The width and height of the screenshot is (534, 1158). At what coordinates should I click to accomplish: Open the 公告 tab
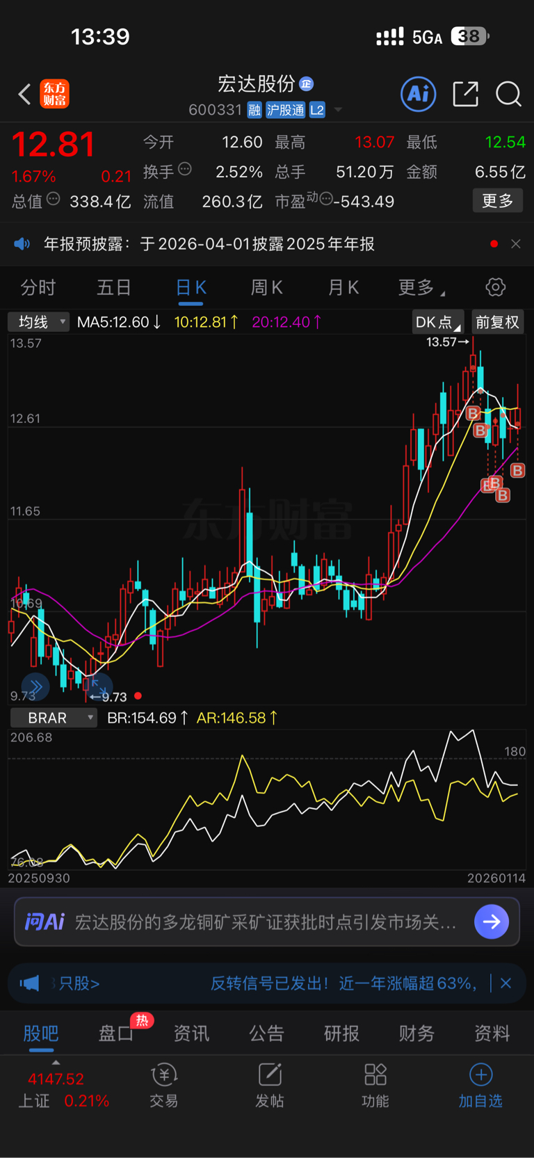[x=266, y=1034]
